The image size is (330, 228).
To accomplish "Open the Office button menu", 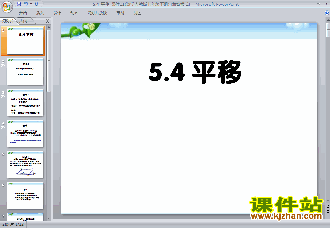I will [x=7, y=7].
